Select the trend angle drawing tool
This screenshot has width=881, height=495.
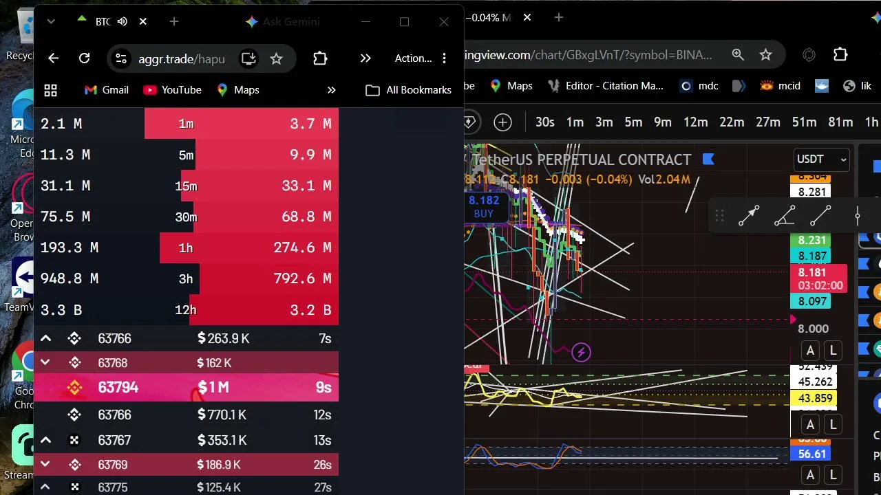tap(785, 216)
